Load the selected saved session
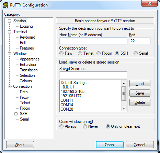Viewport: 160px width, 153px height. tap(140, 84)
